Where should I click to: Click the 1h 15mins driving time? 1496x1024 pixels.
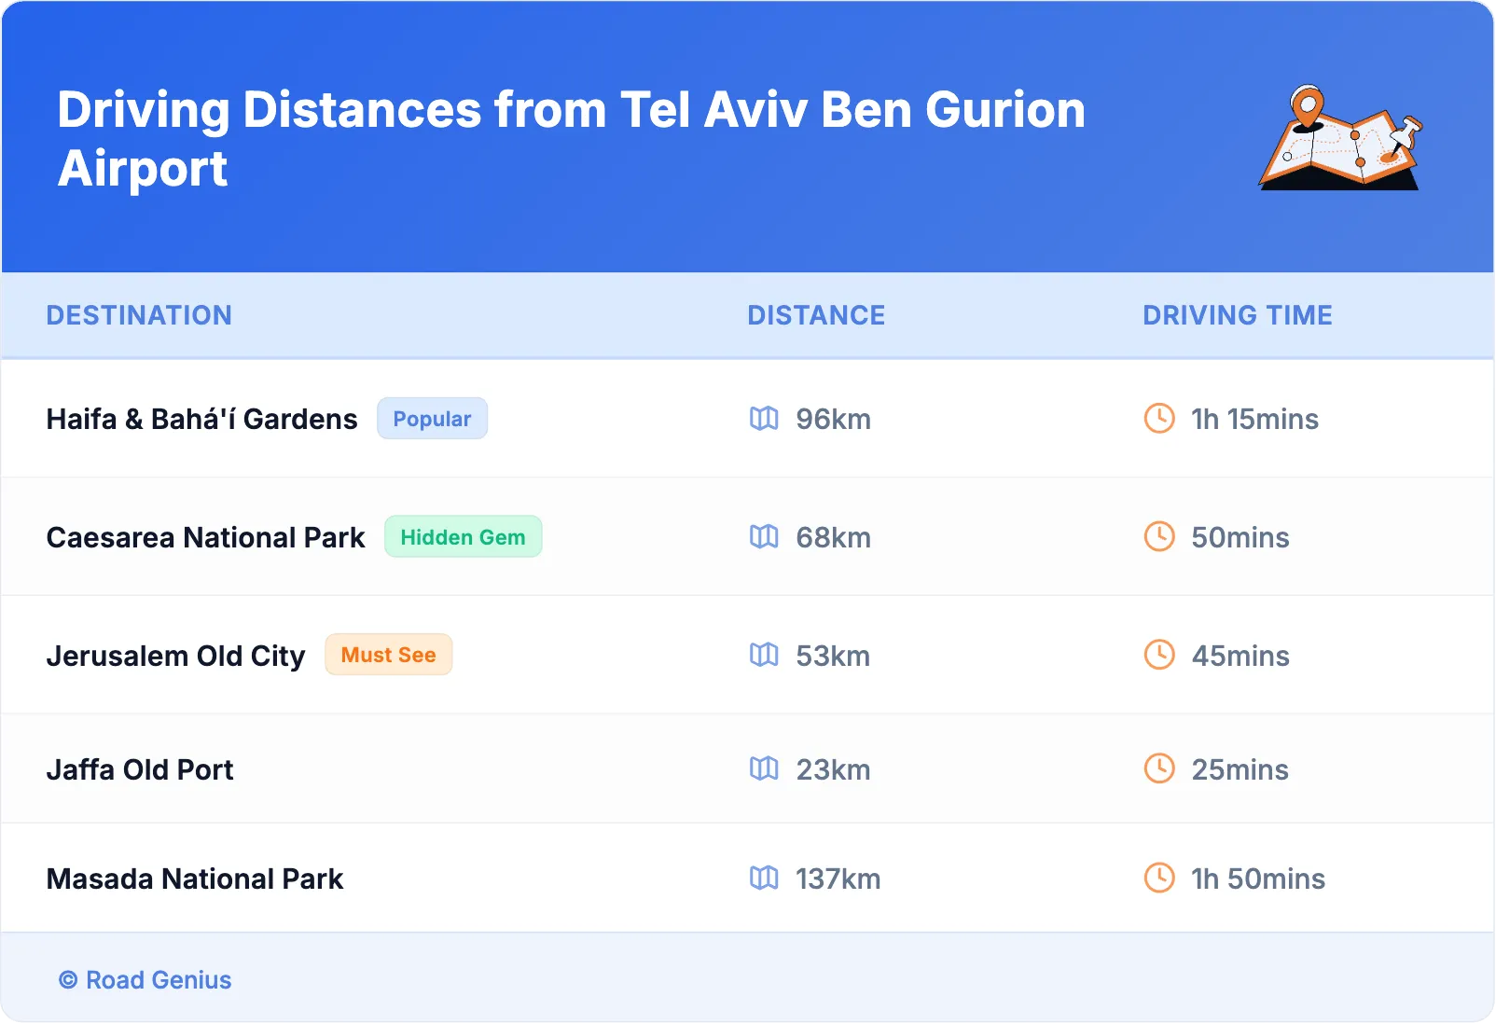1254,420
